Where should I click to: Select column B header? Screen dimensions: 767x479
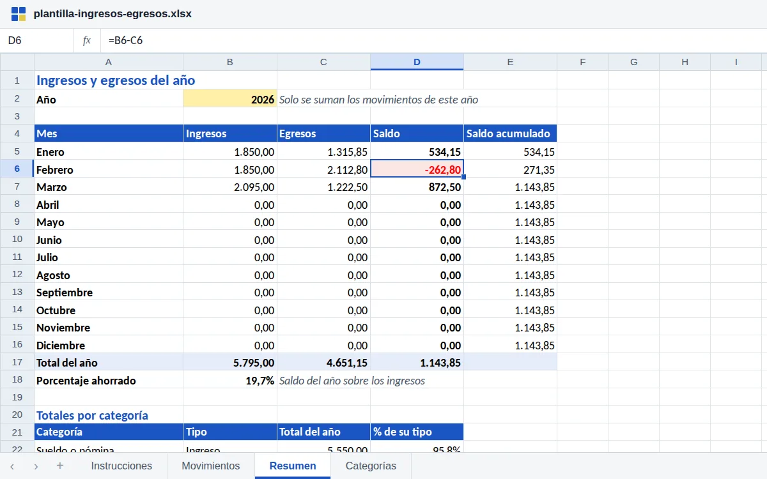230,62
